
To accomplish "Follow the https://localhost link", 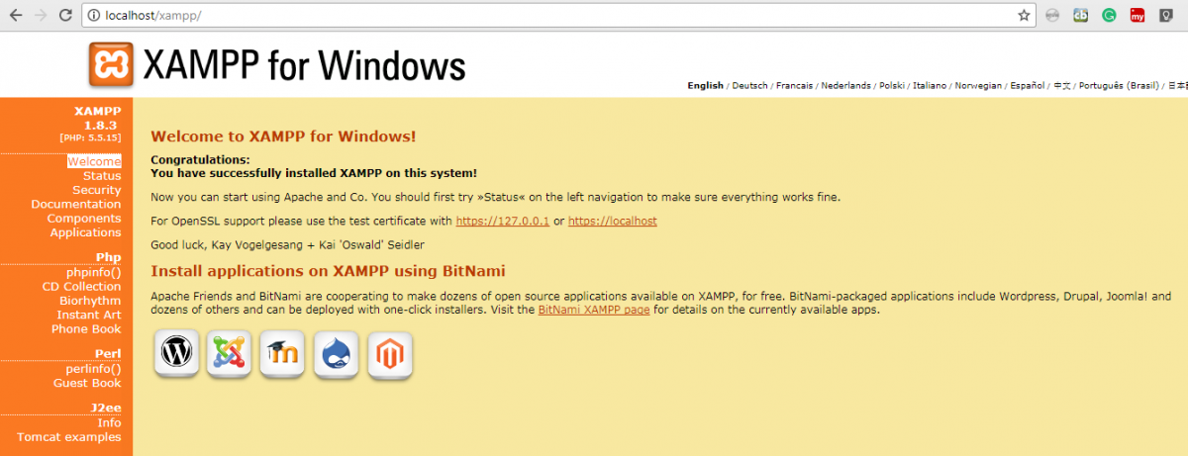I will coord(612,222).
